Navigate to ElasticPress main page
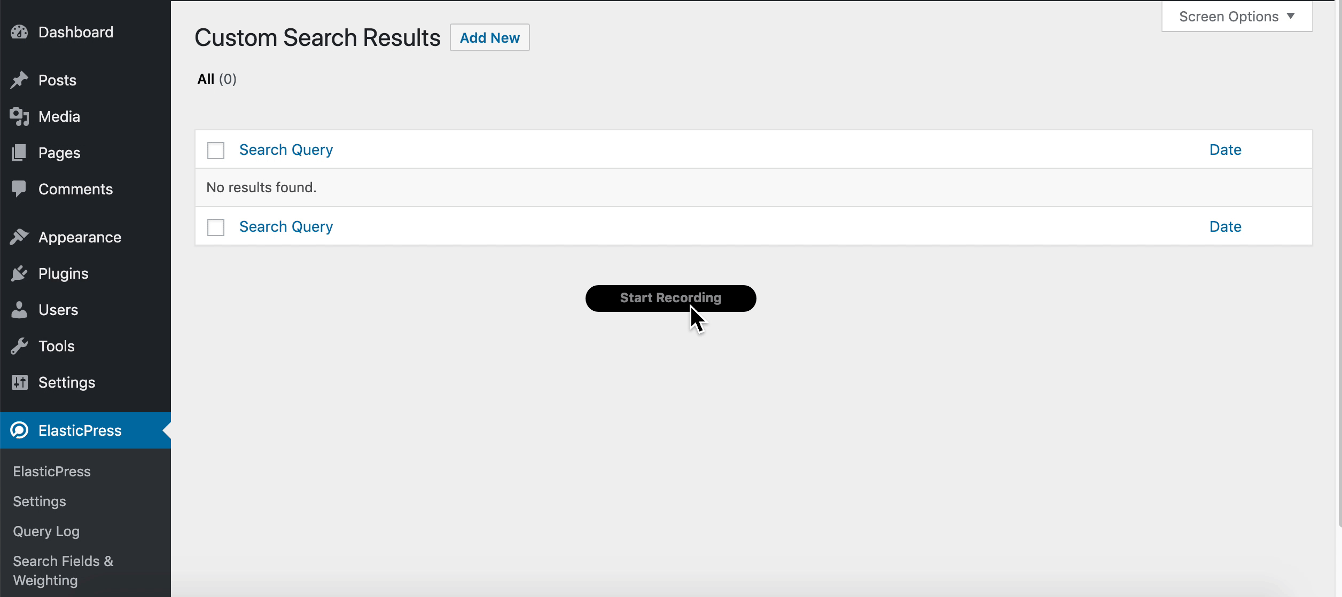 (51, 472)
